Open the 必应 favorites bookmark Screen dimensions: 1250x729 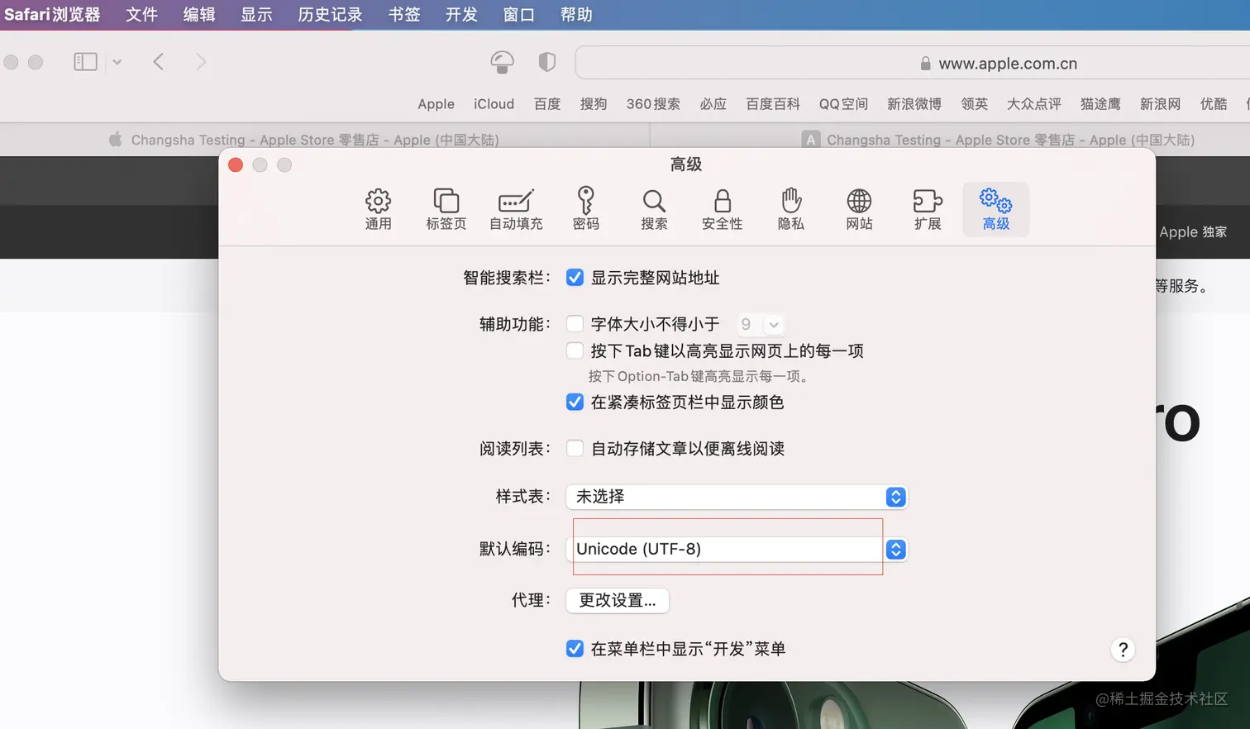[713, 104]
